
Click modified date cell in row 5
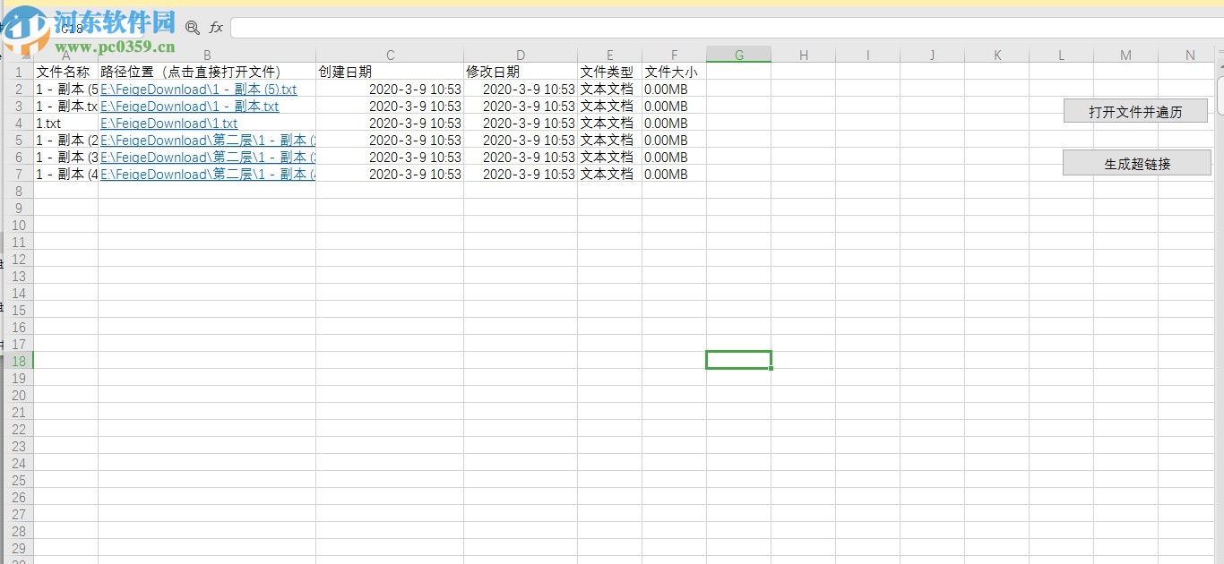click(x=521, y=141)
